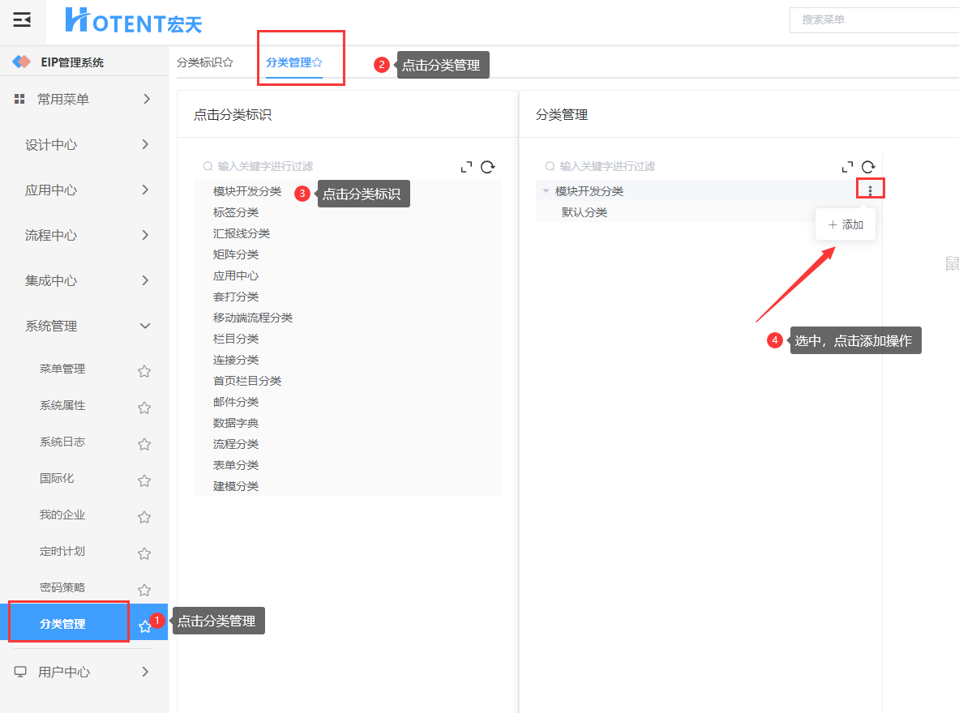Toggle star on 分类管理 tab
959x713 pixels.
pyautogui.click(x=318, y=62)
